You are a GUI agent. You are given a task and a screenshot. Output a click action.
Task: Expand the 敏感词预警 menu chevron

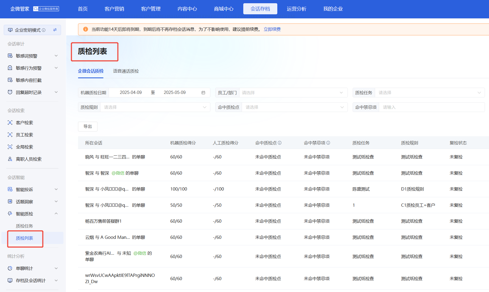coord(56,56)
